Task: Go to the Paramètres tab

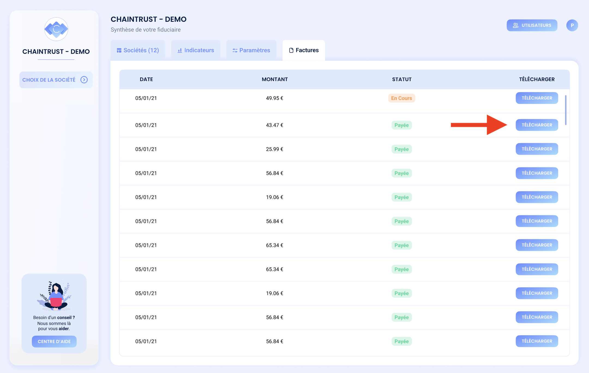Action: click(x=251, y=50)
